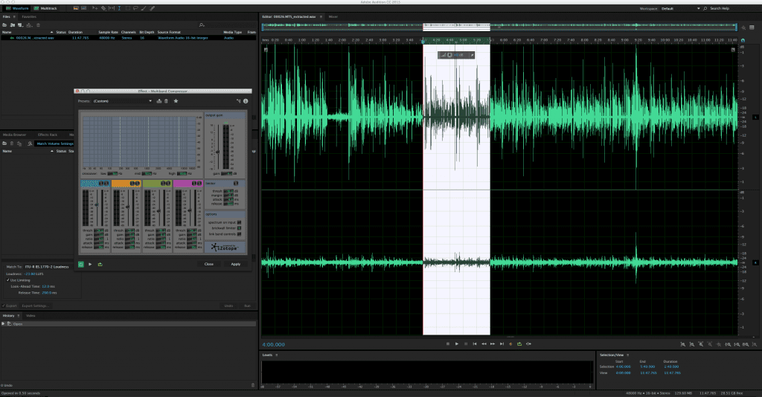Open the New File dropdown in Files panel
Viewport: 762px width, 397px height.
tap(20, 25)
